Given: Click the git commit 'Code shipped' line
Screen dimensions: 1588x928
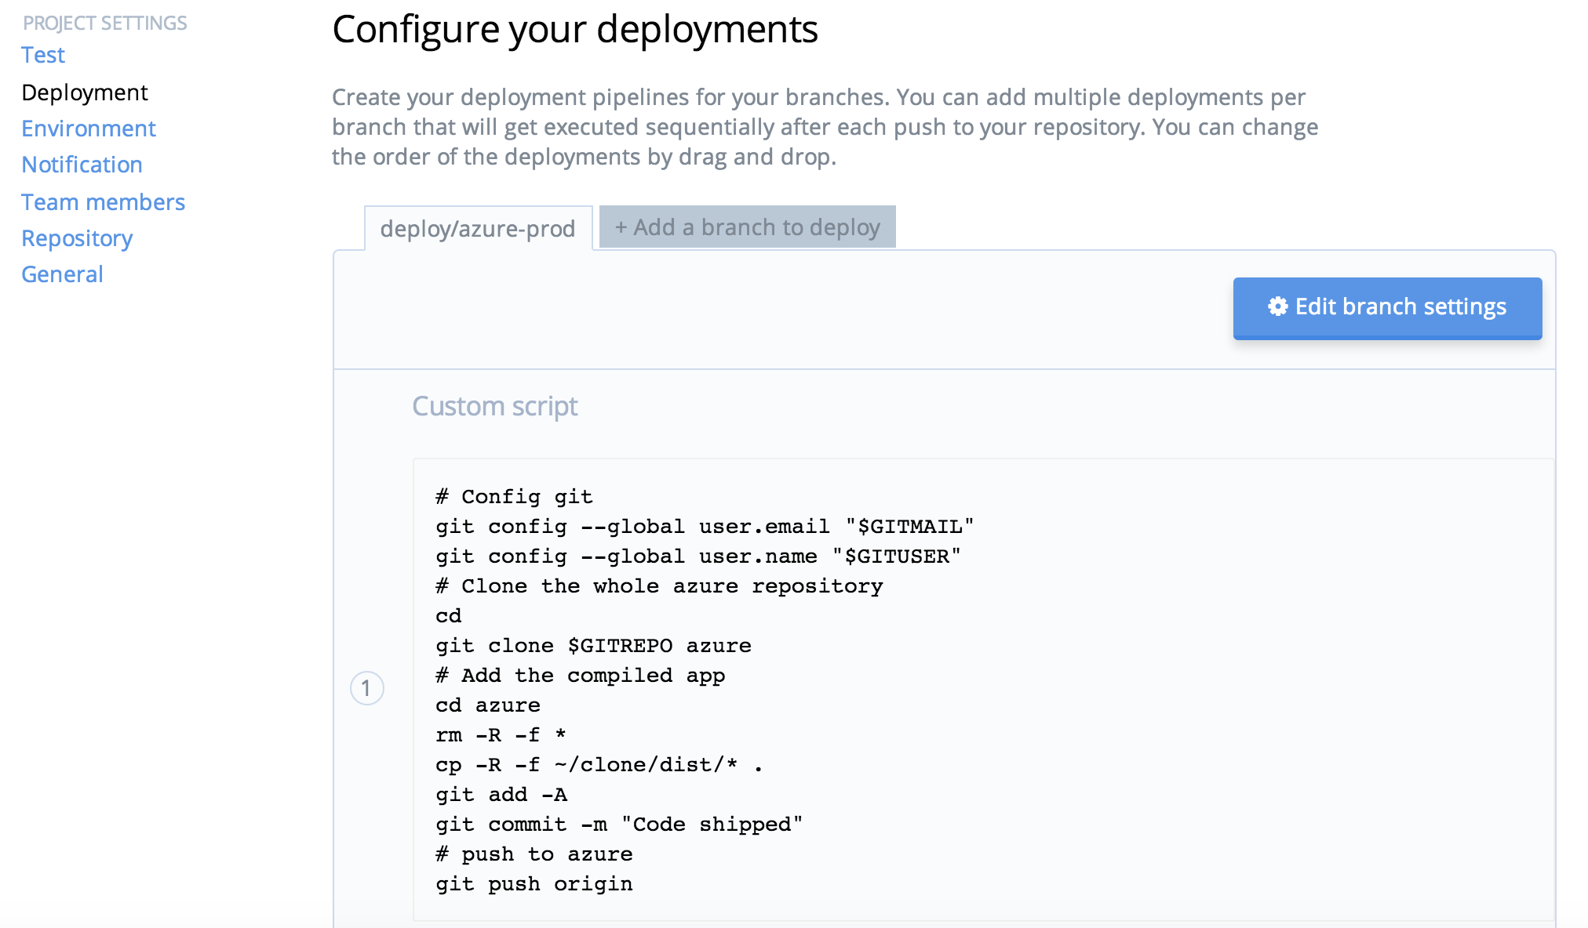Looking at the screenshot, I should click(619, 825).
